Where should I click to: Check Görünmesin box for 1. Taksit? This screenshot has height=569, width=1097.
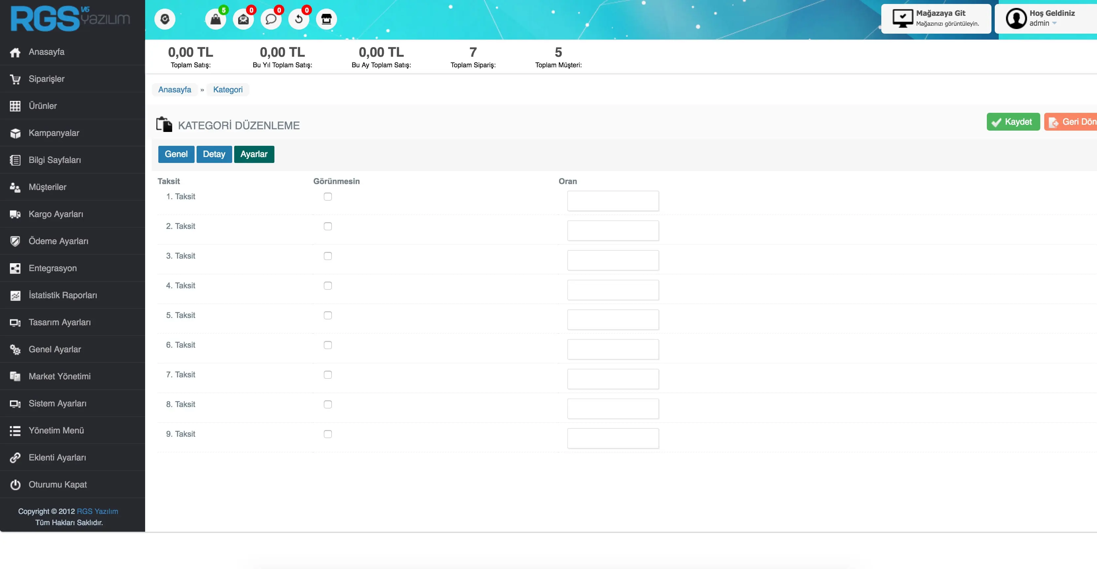click(328, 196)
